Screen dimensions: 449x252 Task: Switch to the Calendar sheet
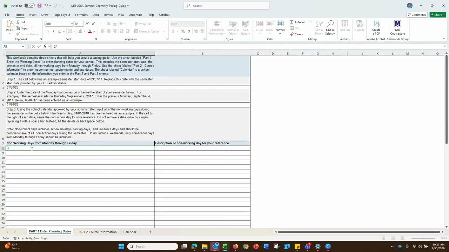pos(130,232)
